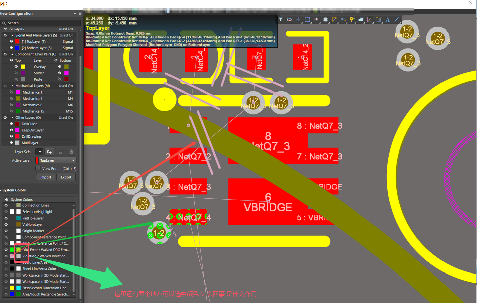Show the Mechanical1 layer

point(11,92)
